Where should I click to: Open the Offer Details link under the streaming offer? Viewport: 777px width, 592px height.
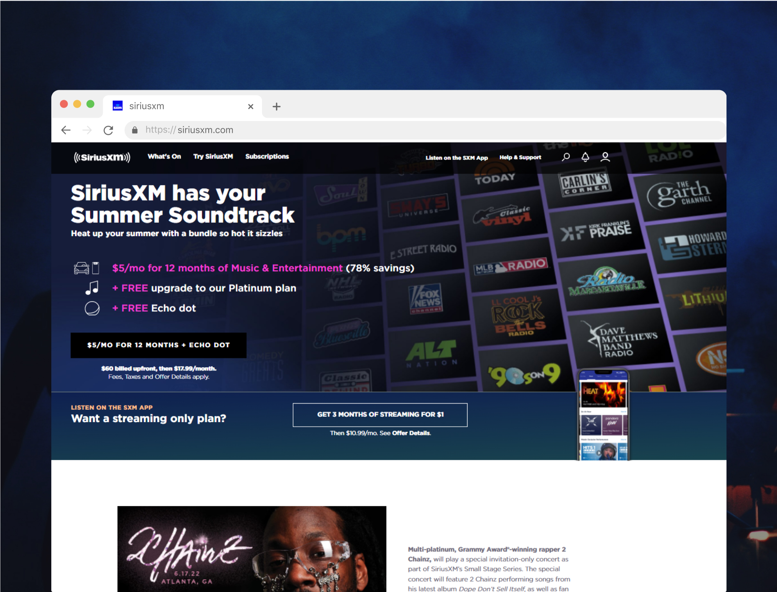[411, 433]
